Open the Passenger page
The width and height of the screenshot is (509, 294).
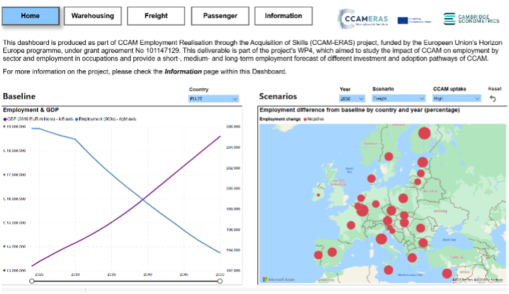coord(220,16)
